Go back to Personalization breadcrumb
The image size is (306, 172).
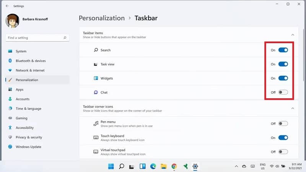pyautogui.click(x=102, y=18)
